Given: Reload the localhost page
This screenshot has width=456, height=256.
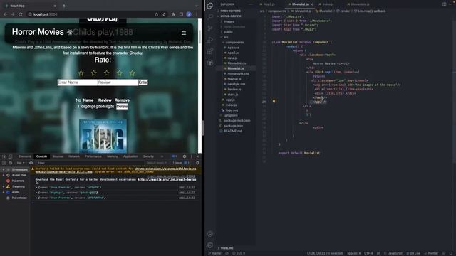Looking at the screenshot, I should click(21, 14).
